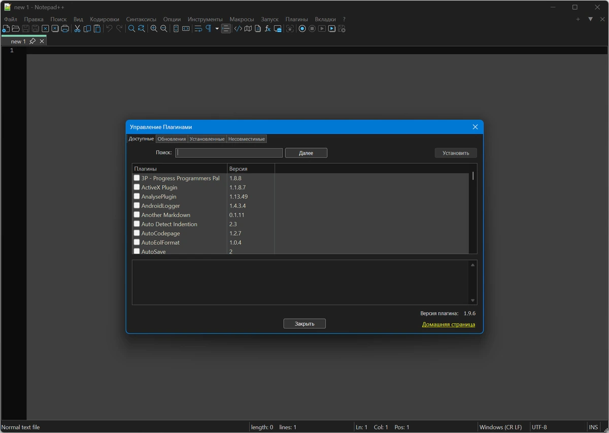Click the Print toolbar icon
Screen dimensions: 609x433
point(65,29)
